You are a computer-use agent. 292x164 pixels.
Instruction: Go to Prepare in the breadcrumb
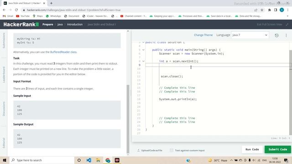[47, 24]
